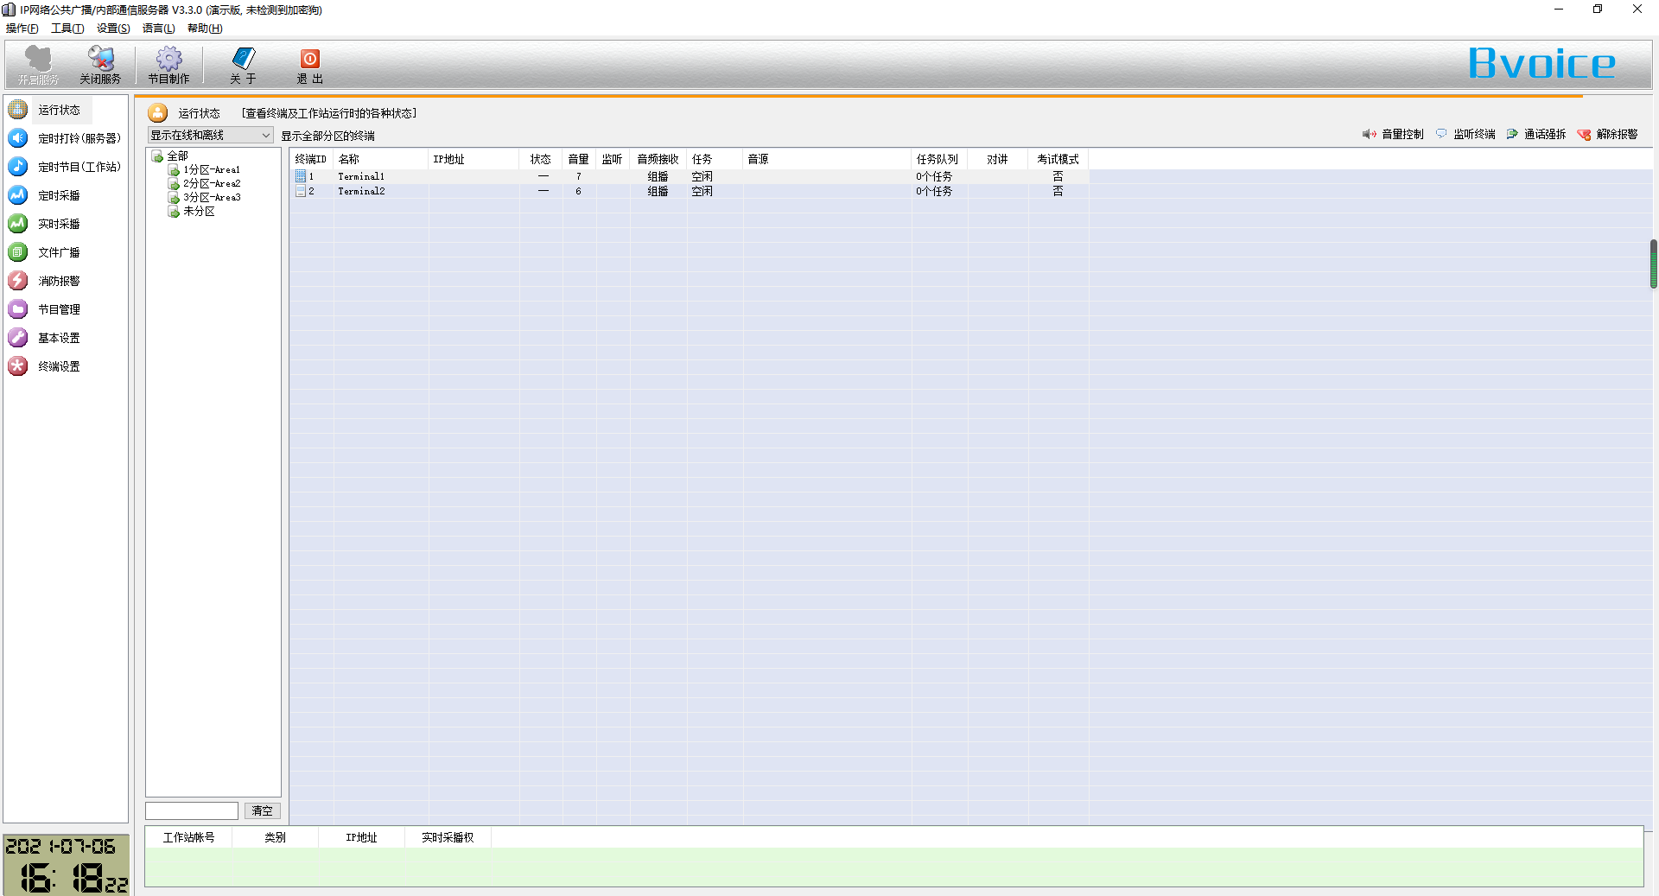Viewport: 1659px width, 896px height.
Task: Click the 清空 button
Action: pos(262,810)
